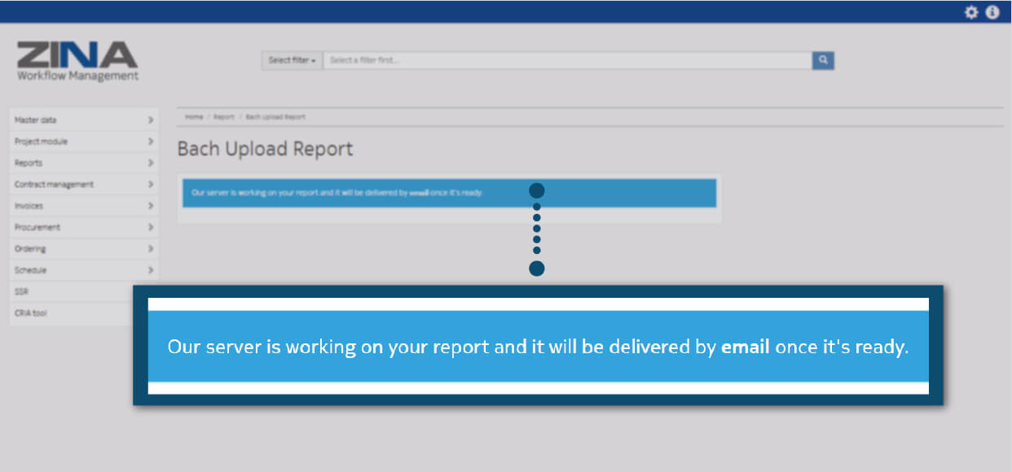Screen dimensions: 1012x472
Task: Click the info icon in top bar
Action: (992, 12)
